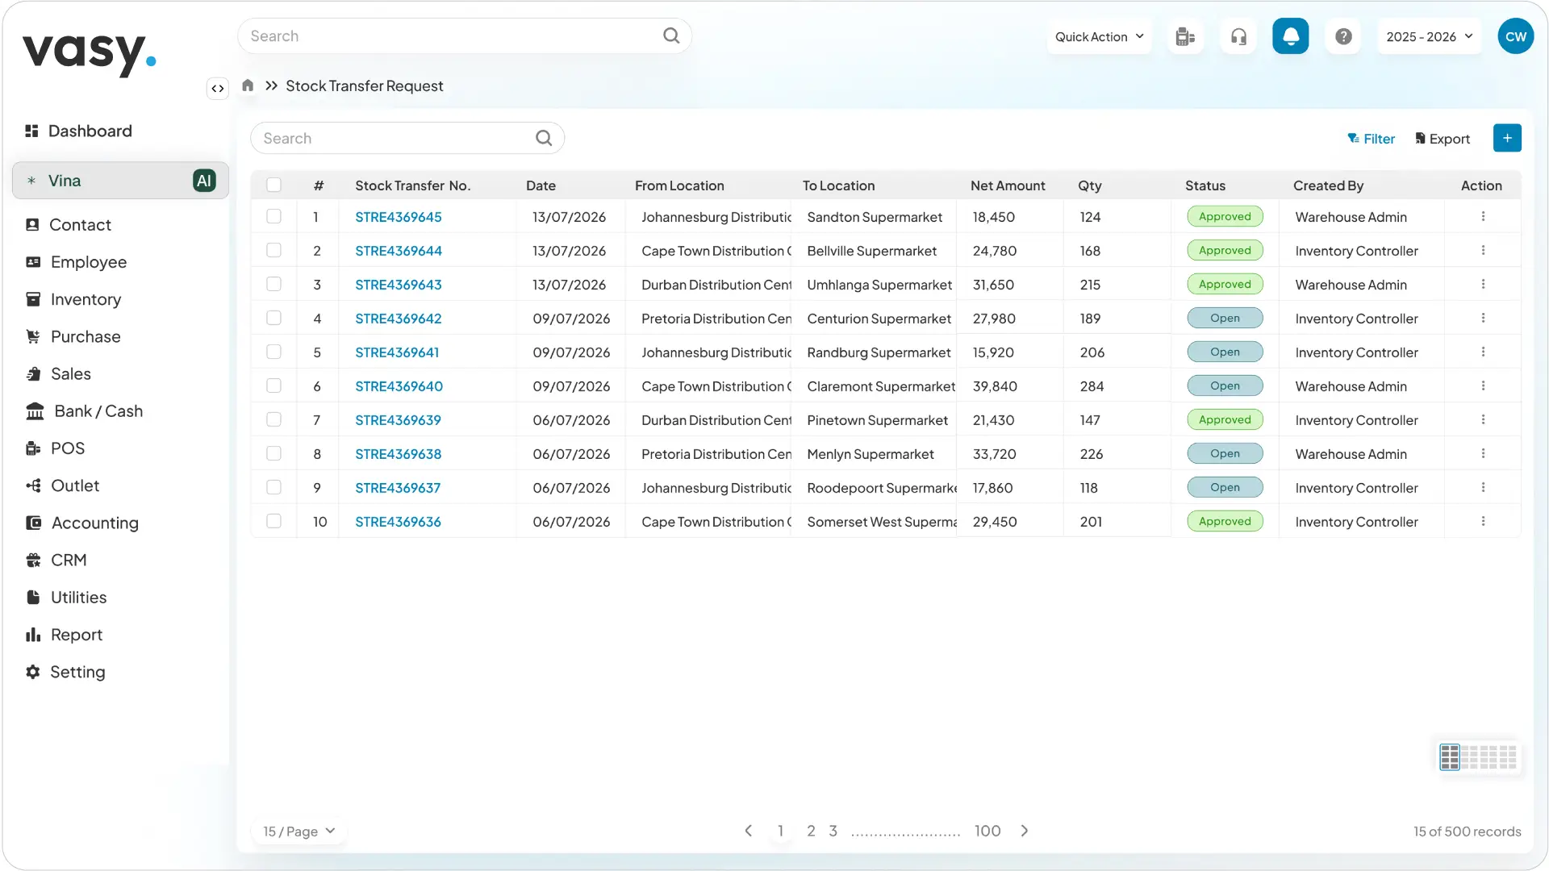Check the row for STRE4369636
This screenshot has width=1549, height=871.
click(274, 522)
